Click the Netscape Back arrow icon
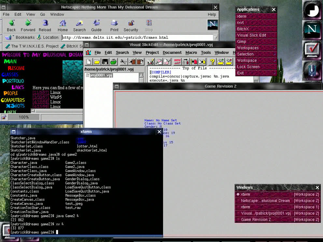Viewport: 323px width, 242px height. point(11,23)
